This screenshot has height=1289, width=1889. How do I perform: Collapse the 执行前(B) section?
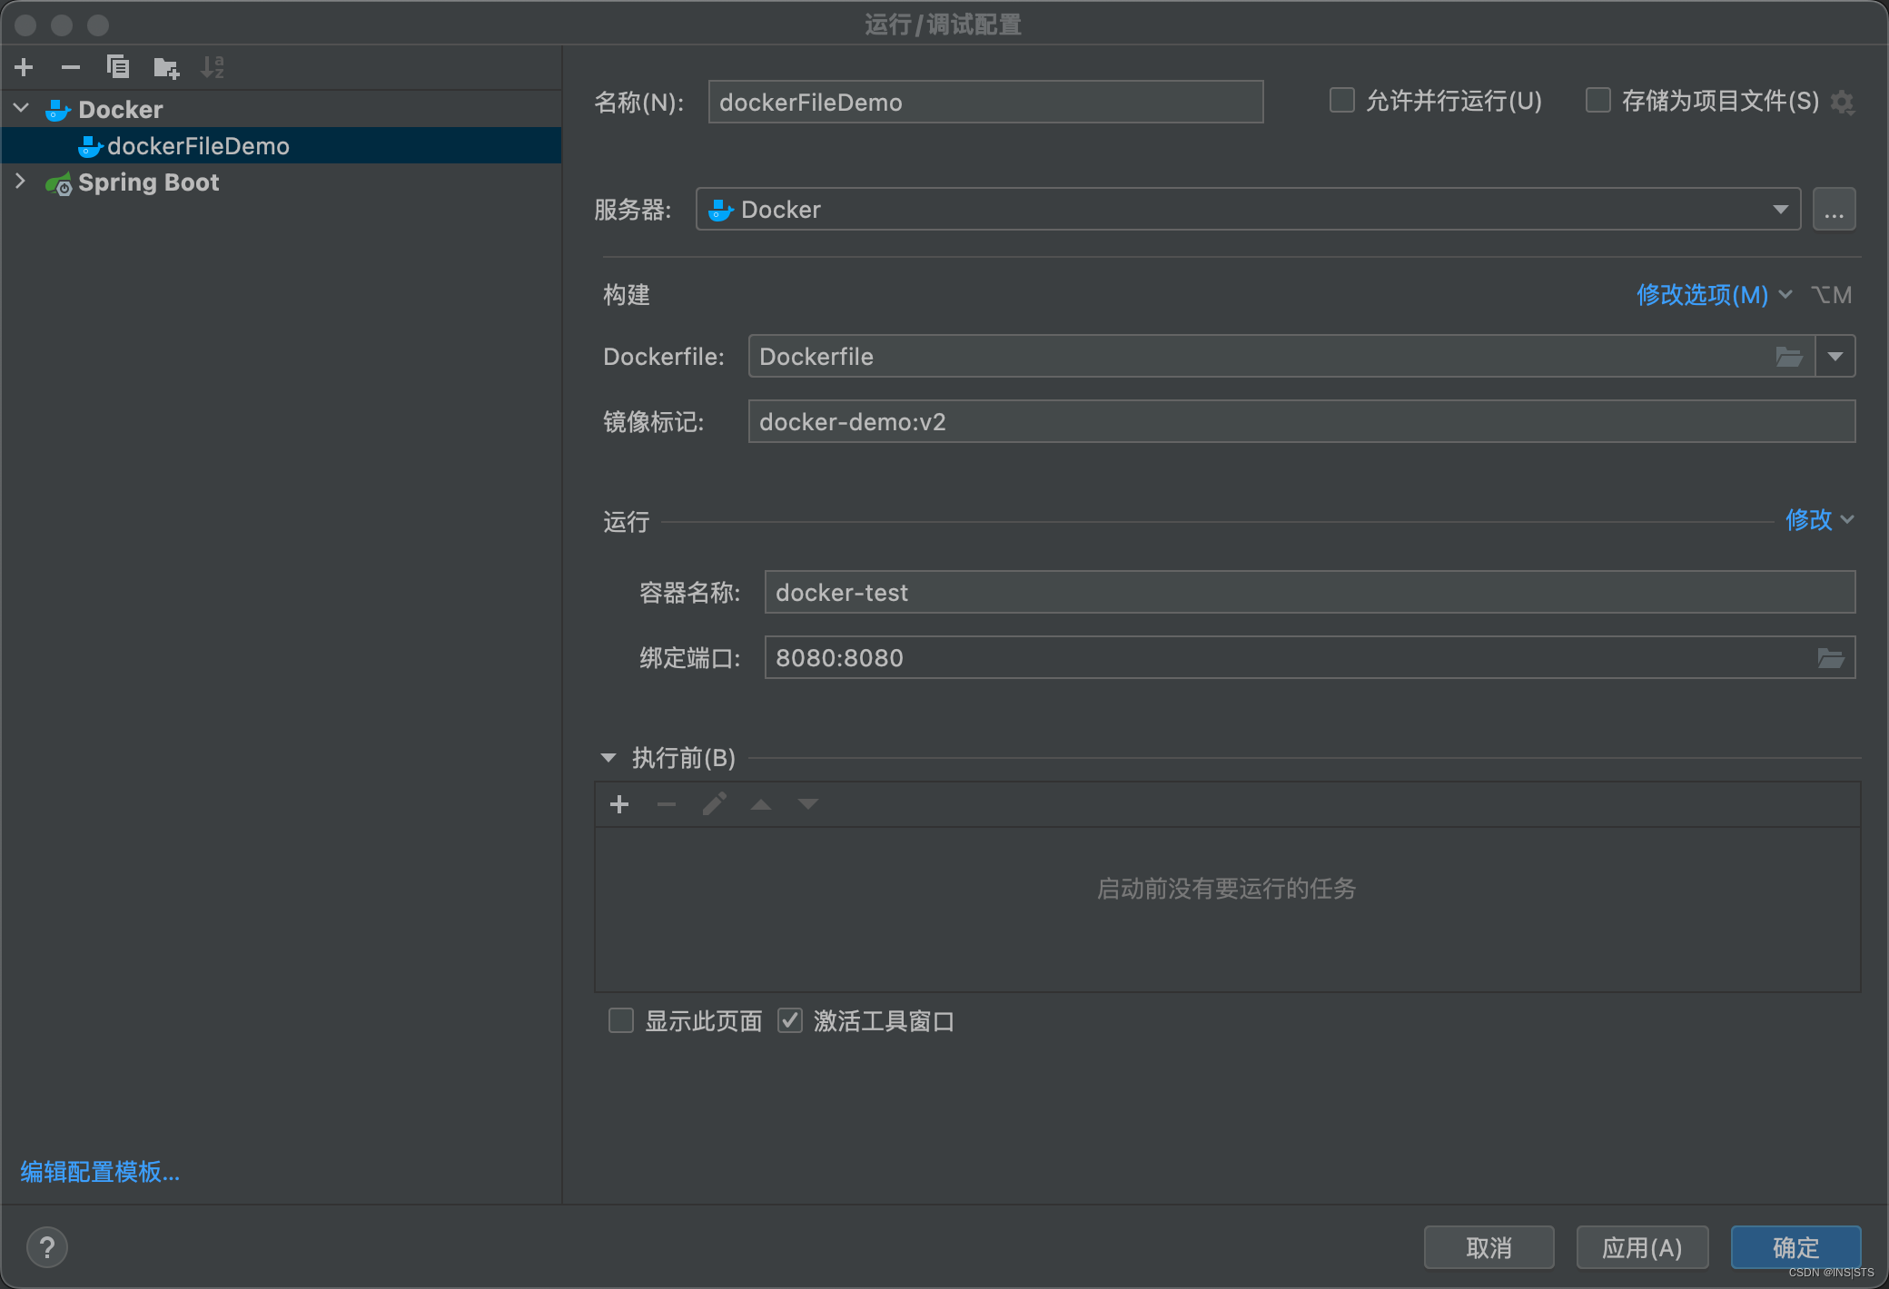pos(608,758)
